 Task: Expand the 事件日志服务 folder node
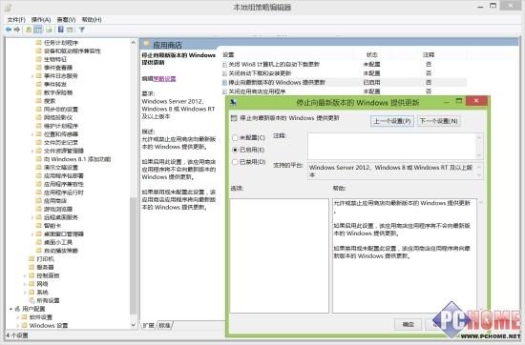pyautogui.click(x=32, y=76)
